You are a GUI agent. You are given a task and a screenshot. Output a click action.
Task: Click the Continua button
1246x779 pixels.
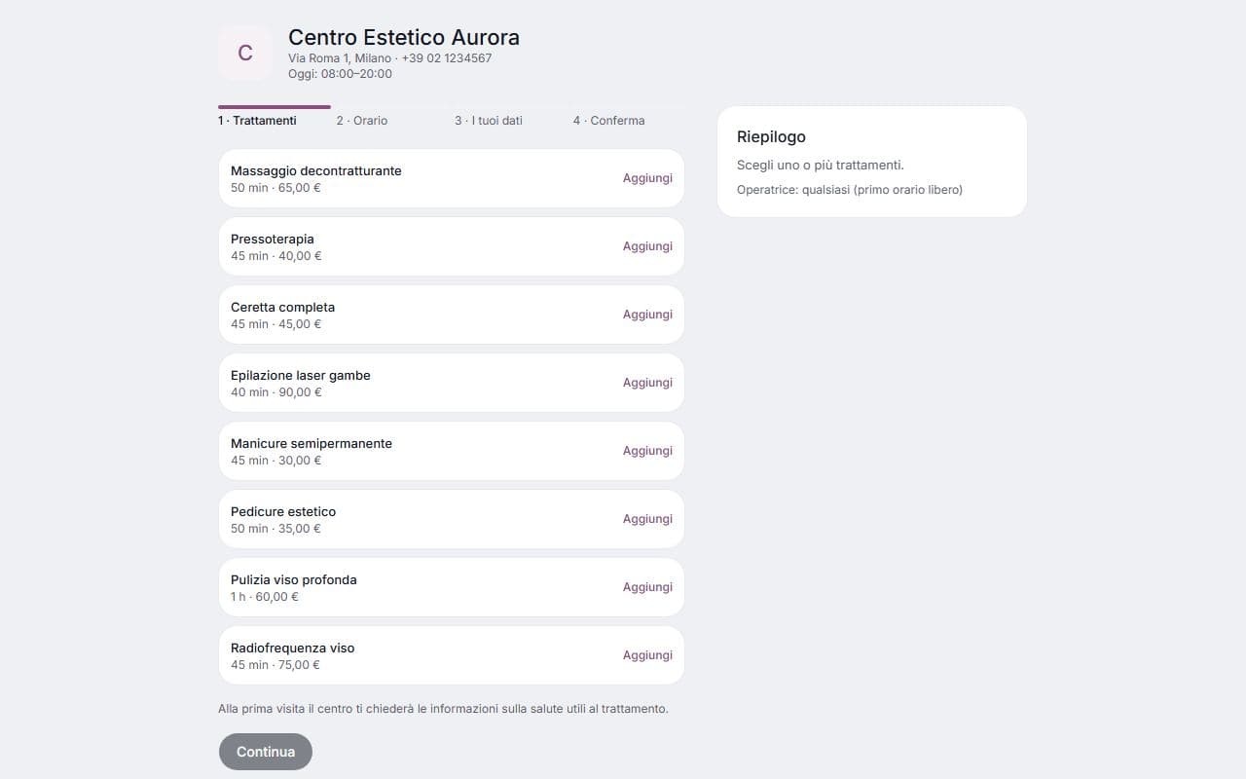pos(266,752)
